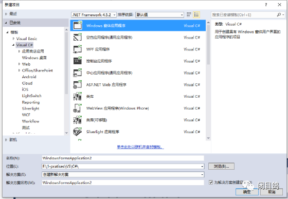This screenshot has width=288, height=199.
Task: Select the ASP.NET Web 应用程序 icon
Action: coord(78,84)
